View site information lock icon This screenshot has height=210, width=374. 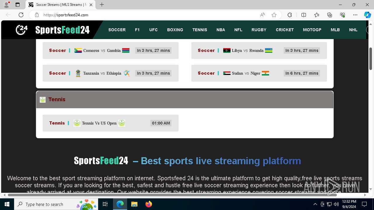[37, 15]
